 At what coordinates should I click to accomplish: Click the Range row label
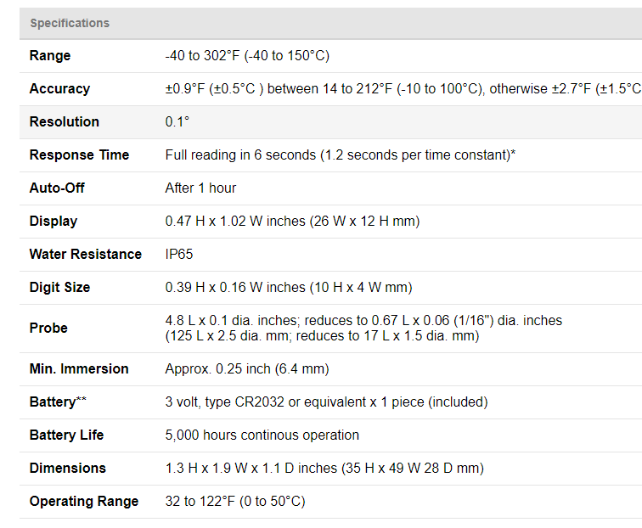click(x=50, y=56)
